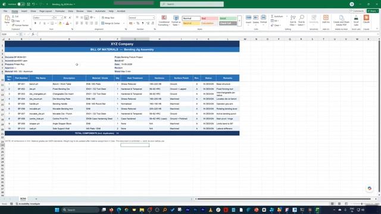
Task: Open the font size dropdown
Action: 61,18
